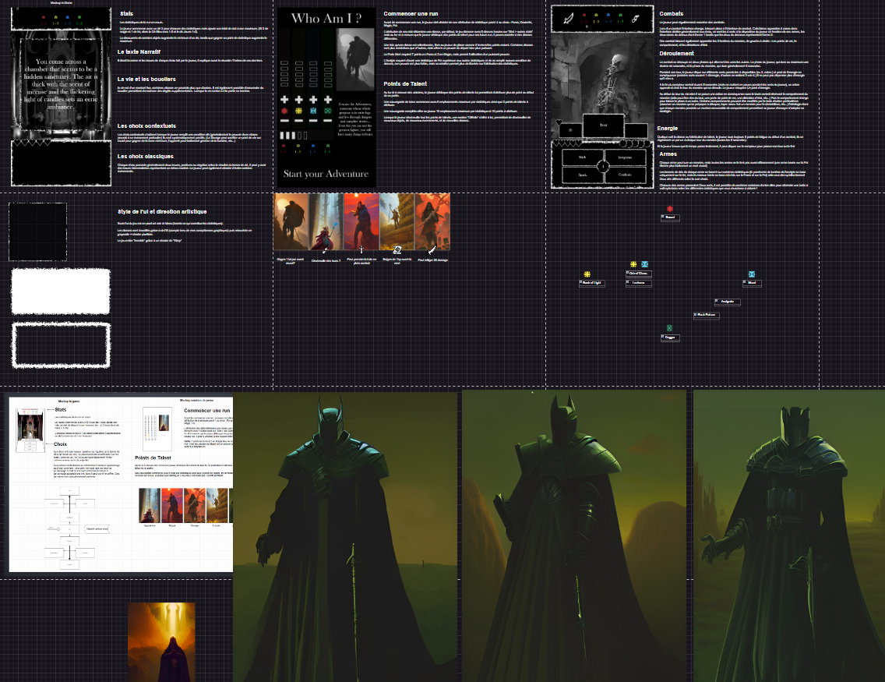Select the red emblem above the Sword node
The height and width of the screenshot is (682, 885).
point(669,209)
